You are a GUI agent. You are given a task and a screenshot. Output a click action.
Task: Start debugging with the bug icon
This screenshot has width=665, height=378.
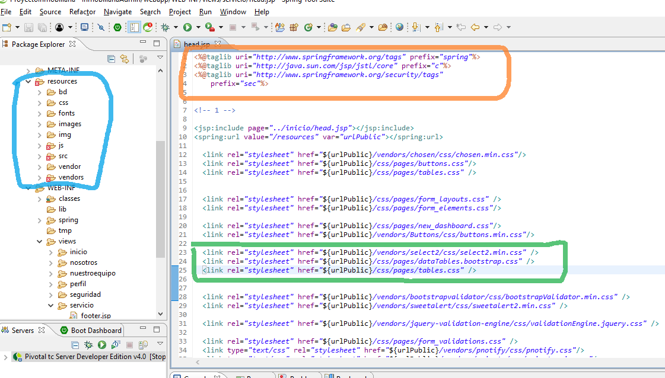tap(166, 27)
